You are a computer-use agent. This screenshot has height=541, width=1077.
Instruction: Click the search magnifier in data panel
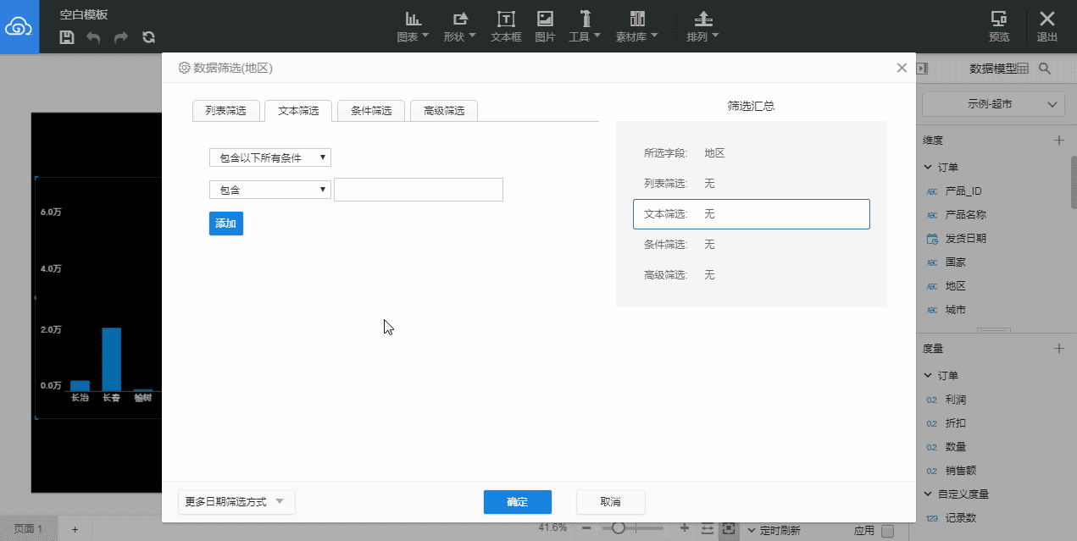pos(1045,69)
